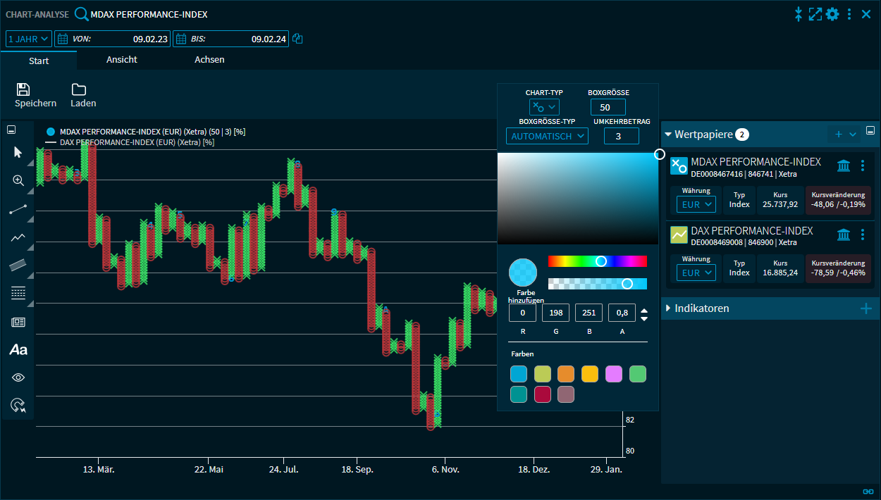Toggle drawings visibility eye icon
Screen dimensions: 881x500
pyautogui.click(x=18, y=377)
